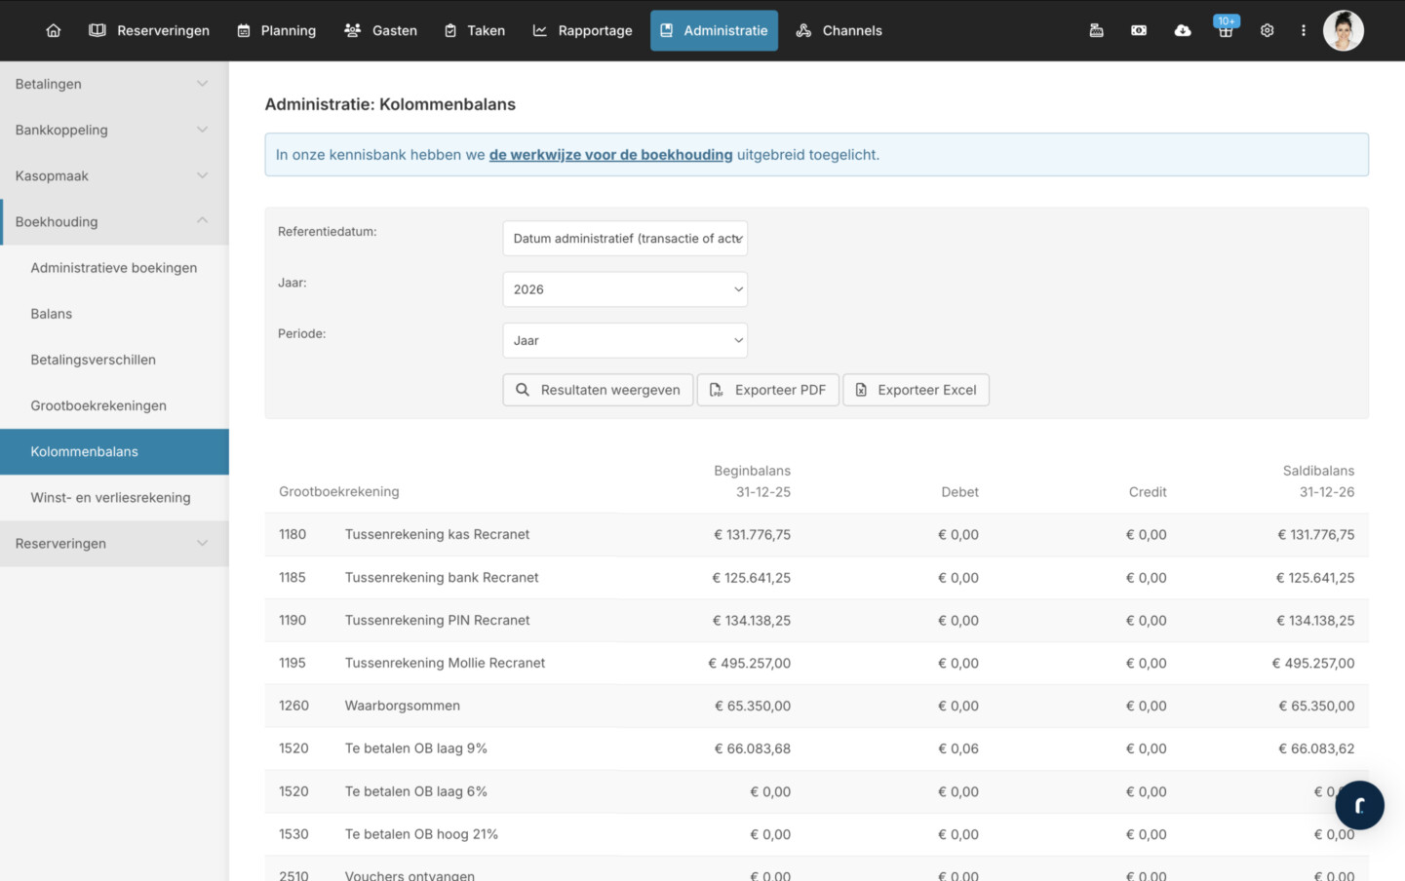
Task: Follow the werkwijze voor de boekhouding link
Action: (610, 155)
